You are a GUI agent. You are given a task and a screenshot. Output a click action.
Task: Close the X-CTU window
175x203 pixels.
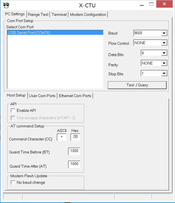pyautogui.click(x=164, y=4)
